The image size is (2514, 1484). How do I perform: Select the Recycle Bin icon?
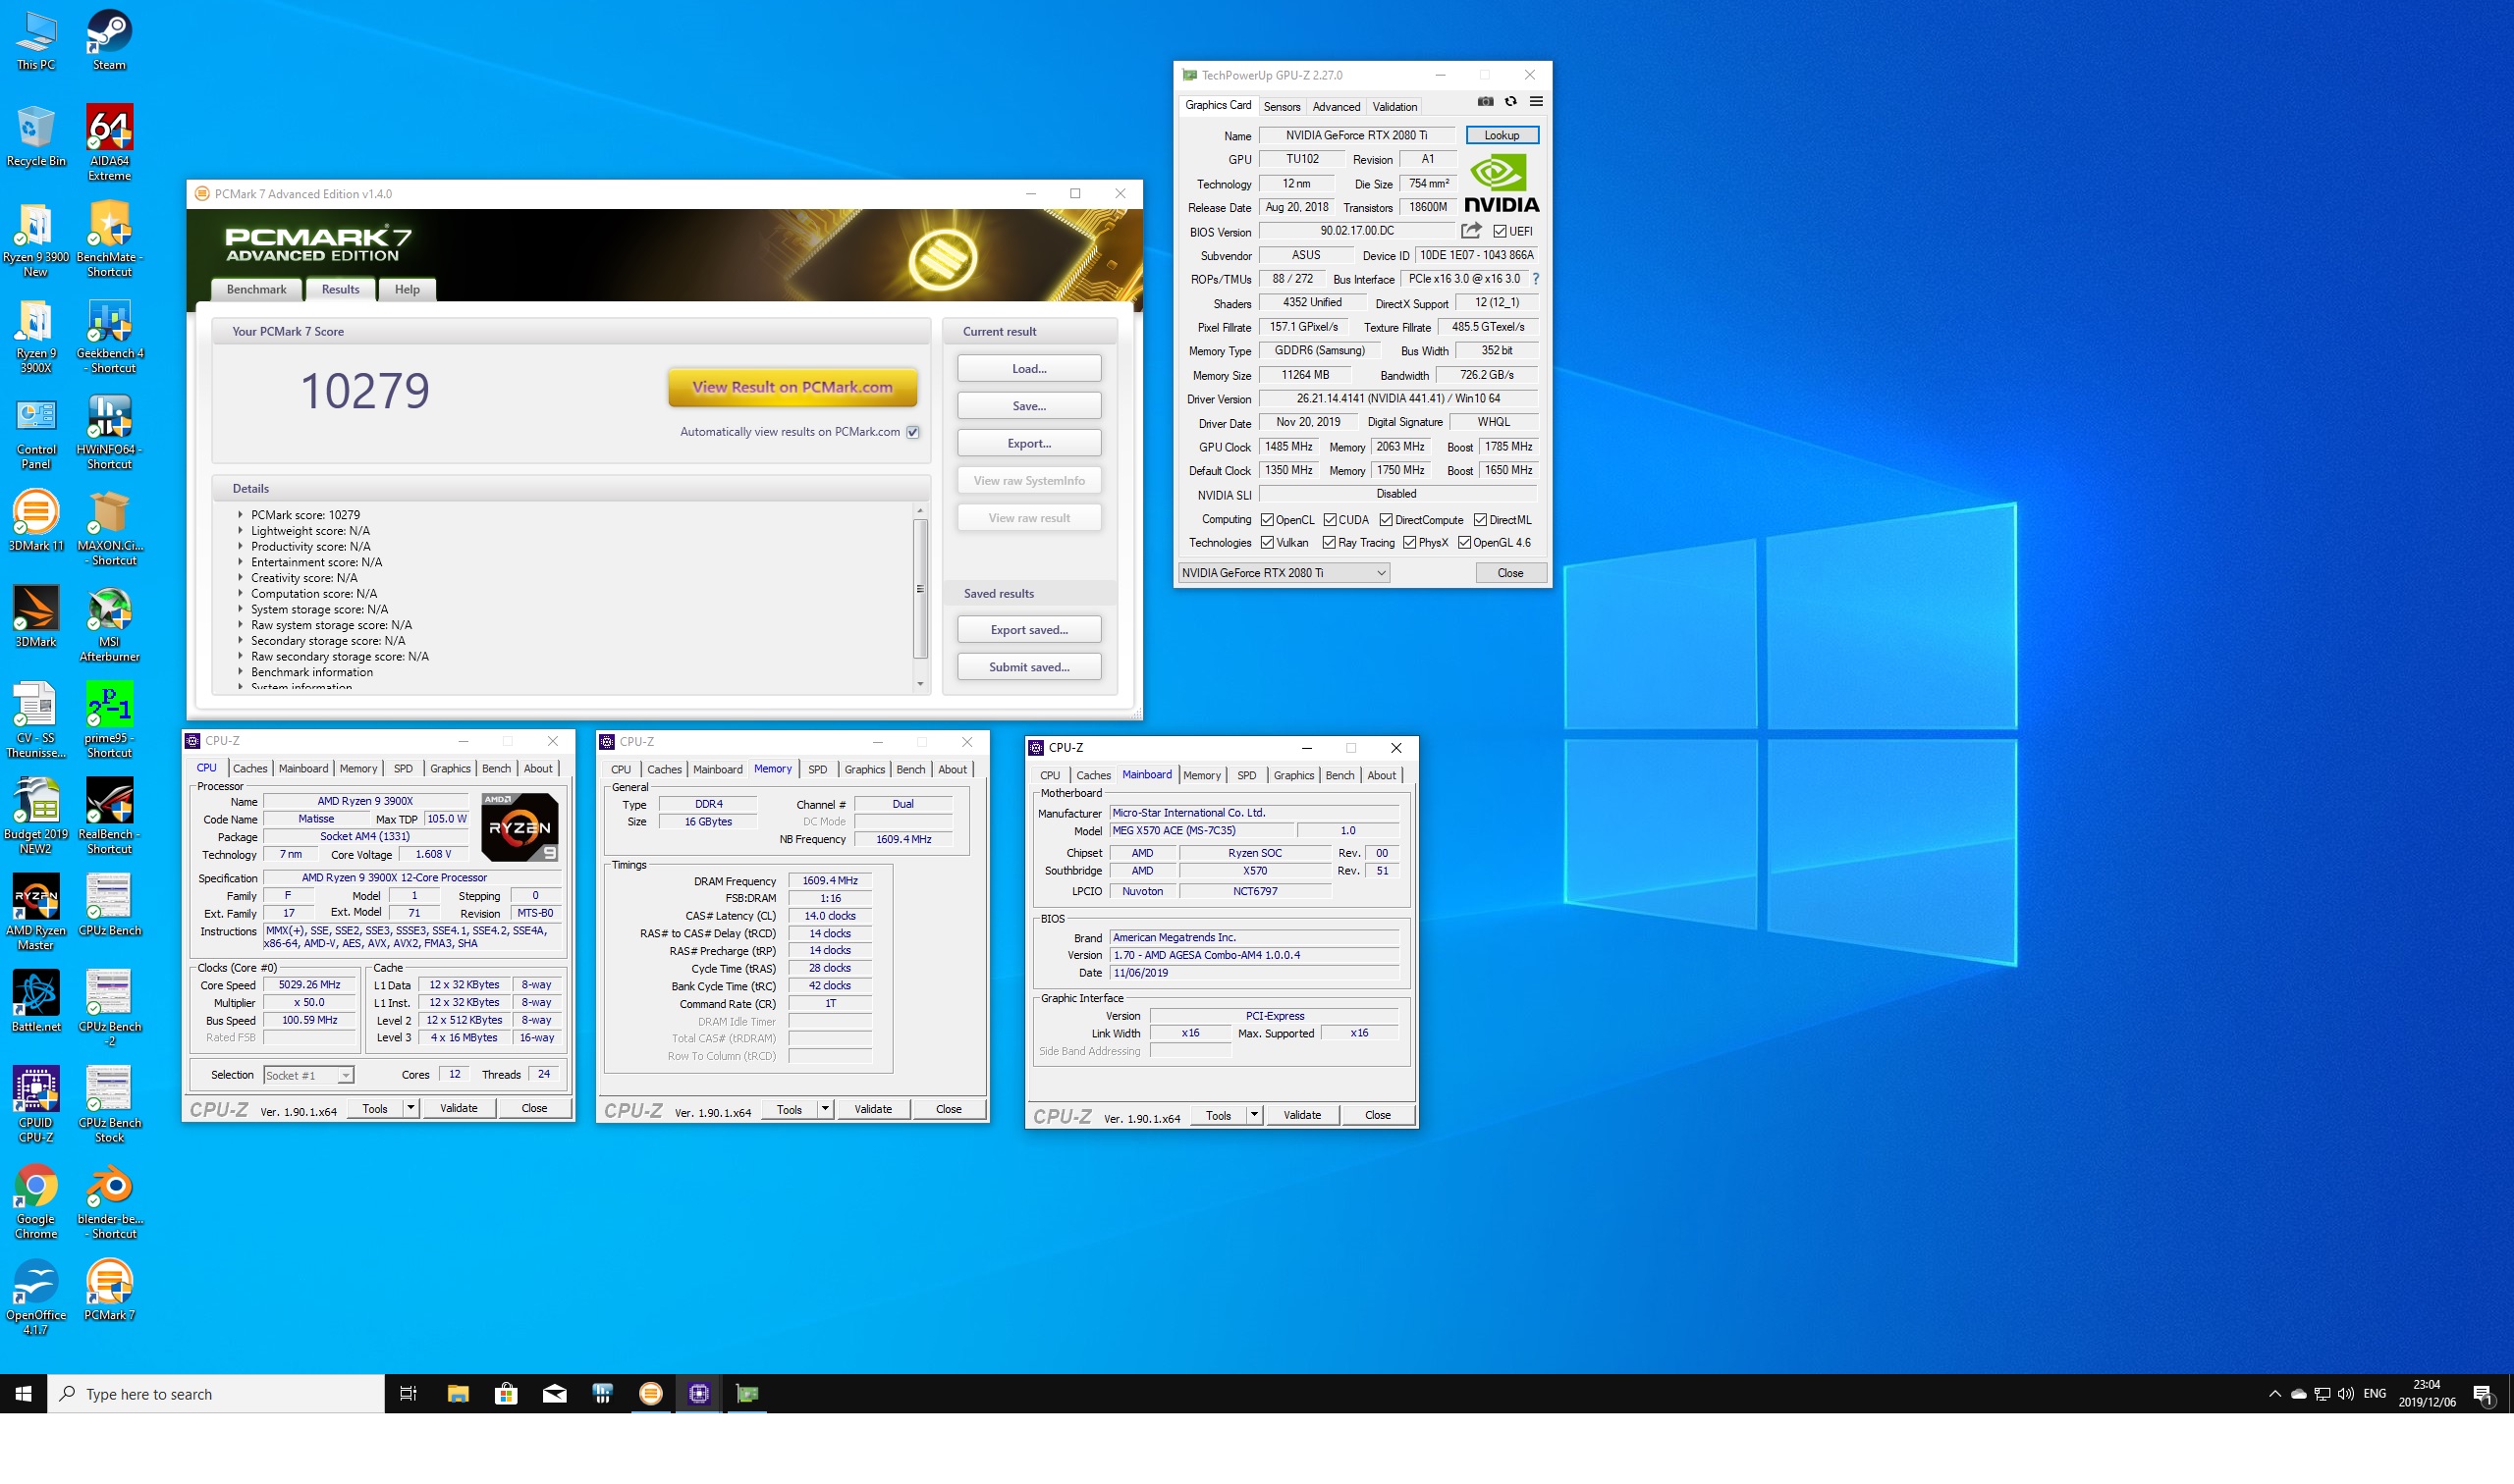point(36,136)
